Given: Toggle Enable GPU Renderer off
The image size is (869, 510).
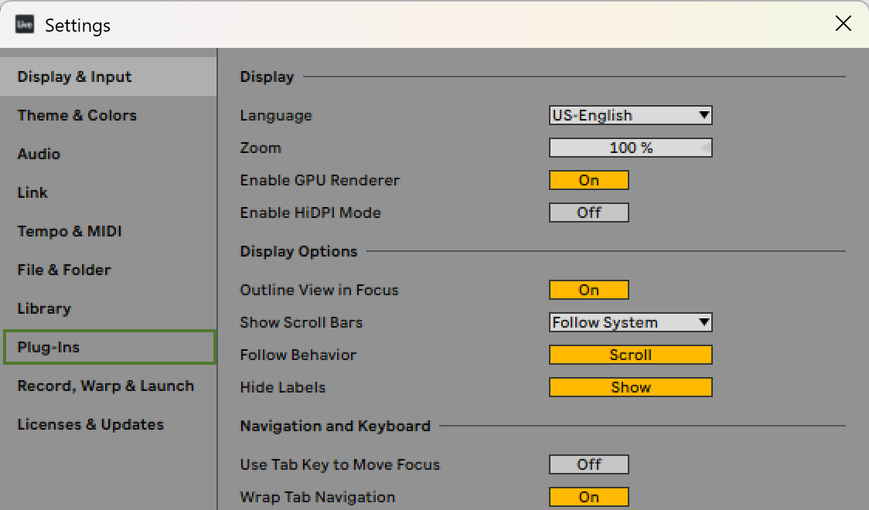Looking at the screenshot, I should (x=588, y=180).
